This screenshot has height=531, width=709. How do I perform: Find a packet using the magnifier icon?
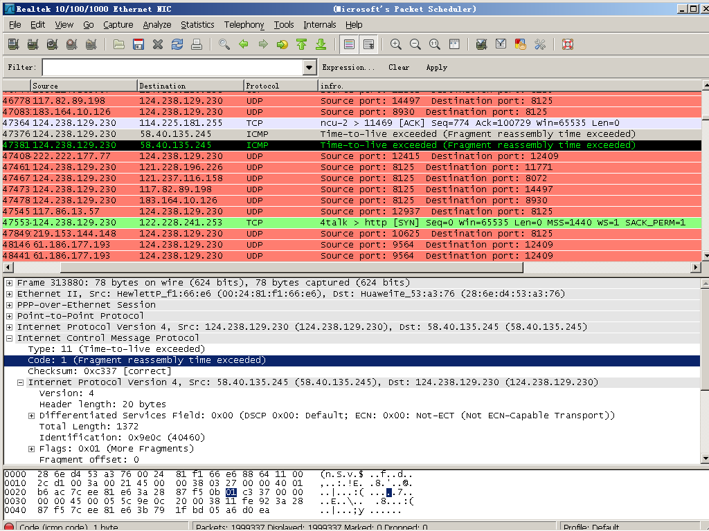[224, 44]
